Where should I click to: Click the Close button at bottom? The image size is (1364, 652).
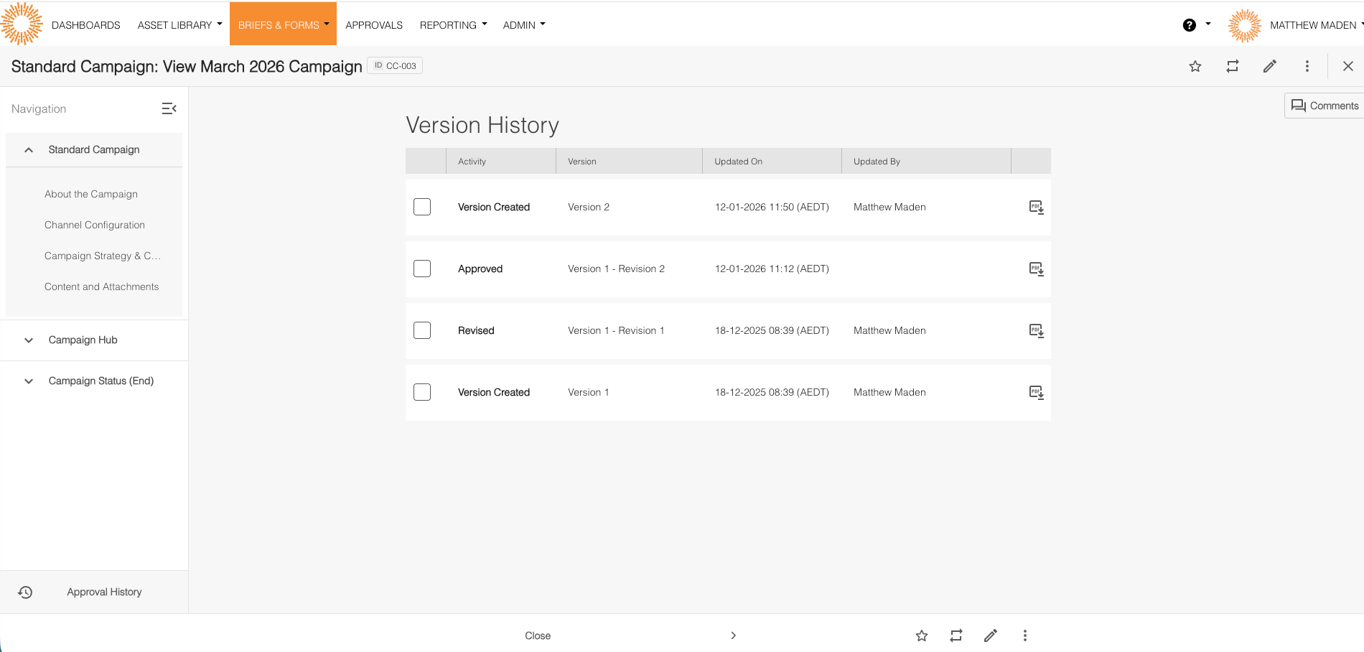(x=537, y=635)
